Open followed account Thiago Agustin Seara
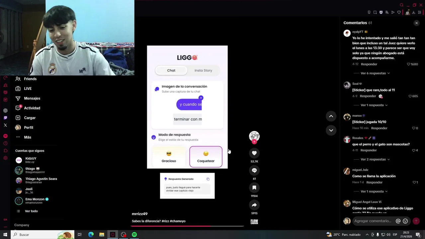 (36, 181)
